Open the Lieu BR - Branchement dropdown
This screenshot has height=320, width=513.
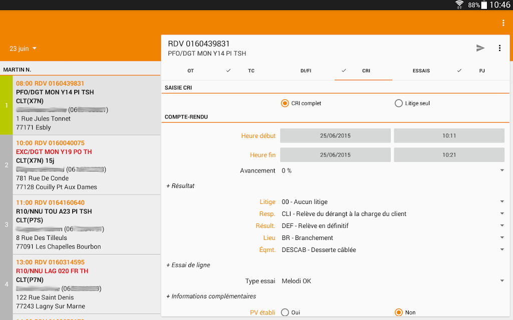[392, 237]
